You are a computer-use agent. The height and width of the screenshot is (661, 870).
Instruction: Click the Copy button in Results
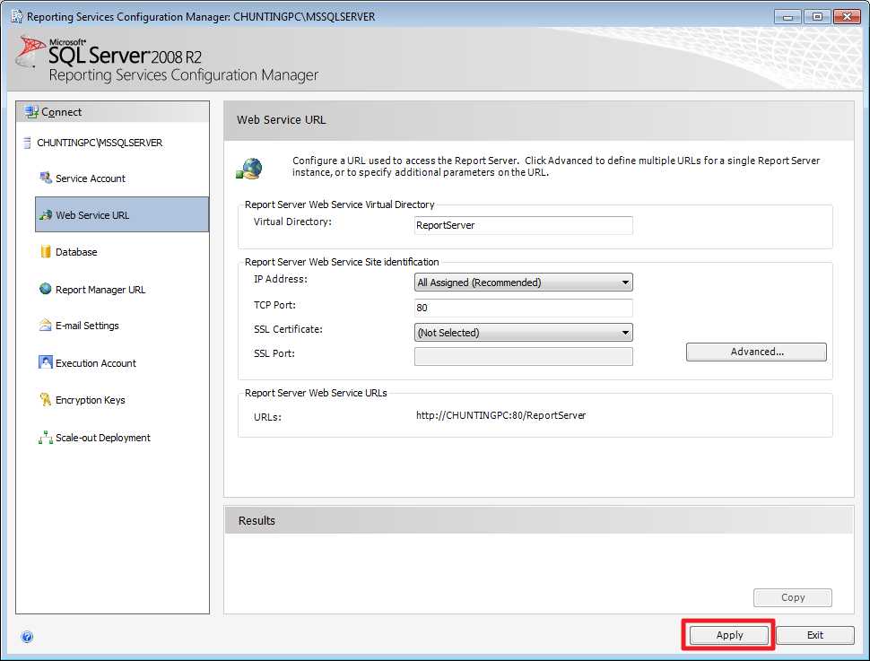792,597
